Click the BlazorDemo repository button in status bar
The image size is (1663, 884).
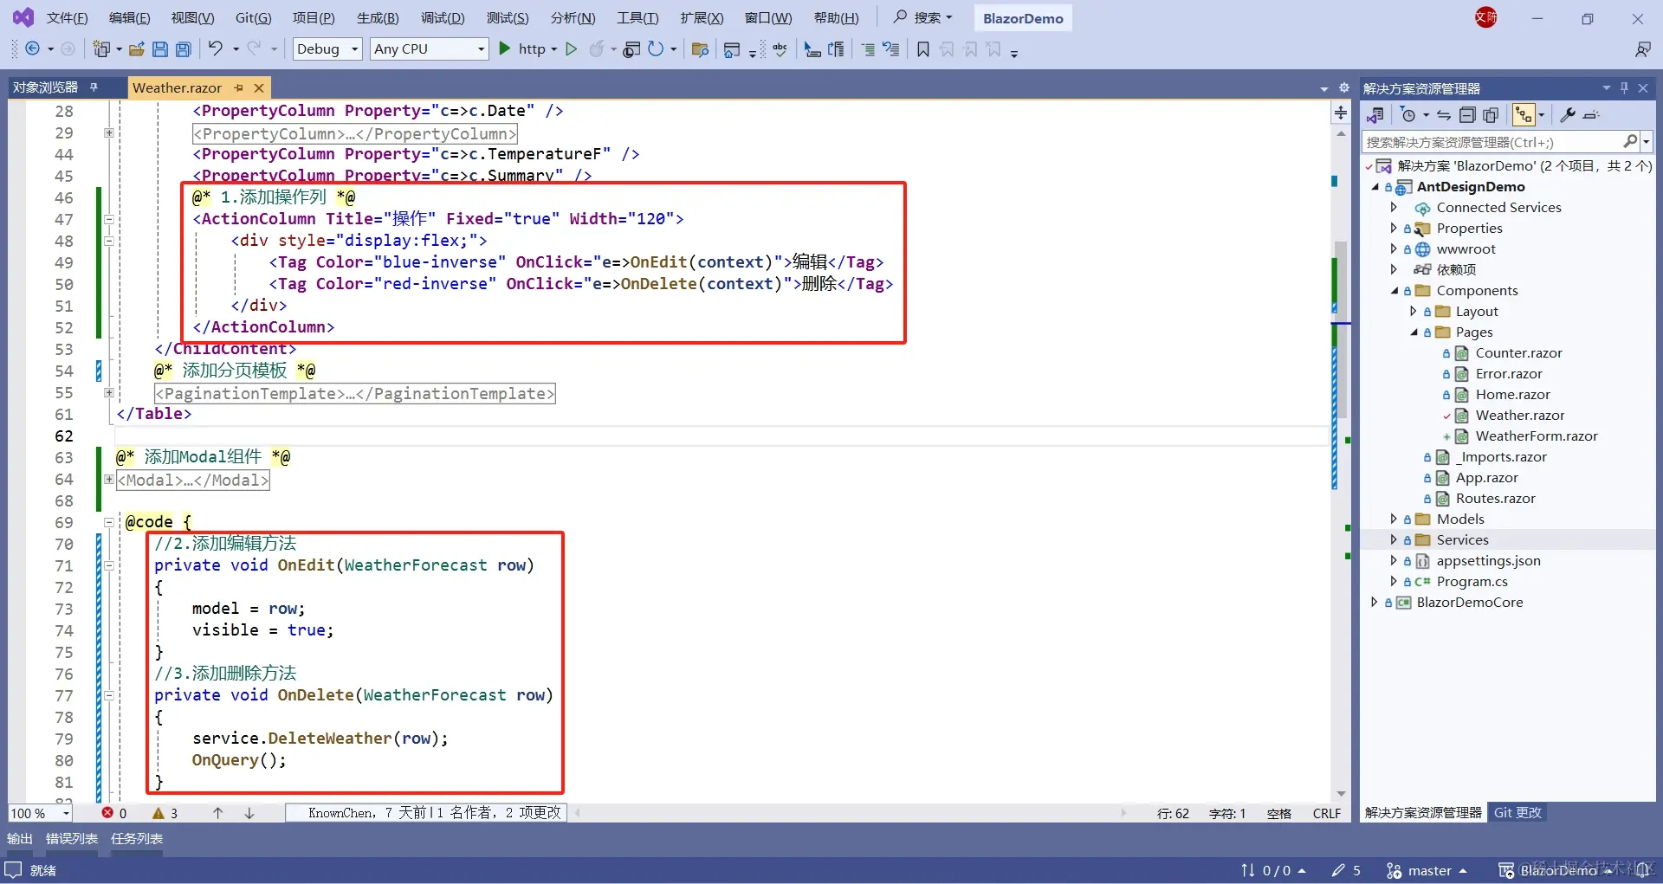1556,870
